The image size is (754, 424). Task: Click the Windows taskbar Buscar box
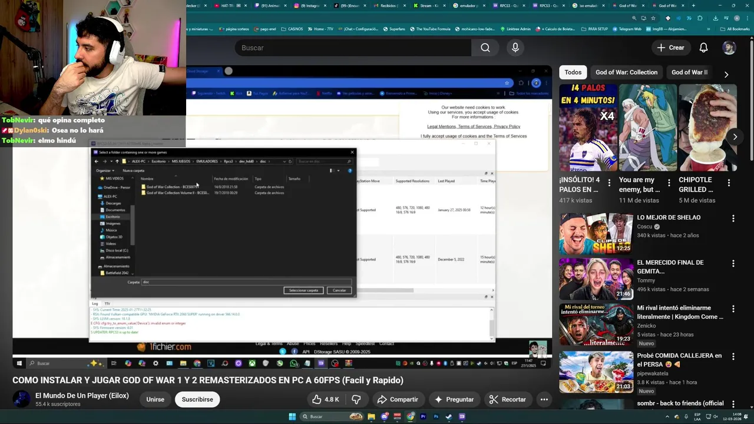[331, 417]
